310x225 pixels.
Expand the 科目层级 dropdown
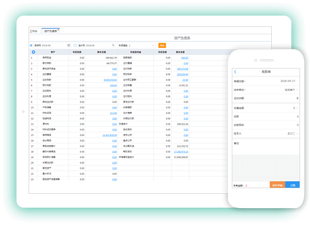(x=153, y=45)
